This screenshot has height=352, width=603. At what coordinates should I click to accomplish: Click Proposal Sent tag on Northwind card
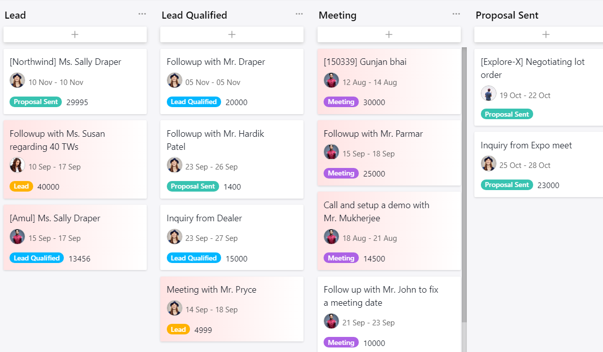(x=36, y=102)
